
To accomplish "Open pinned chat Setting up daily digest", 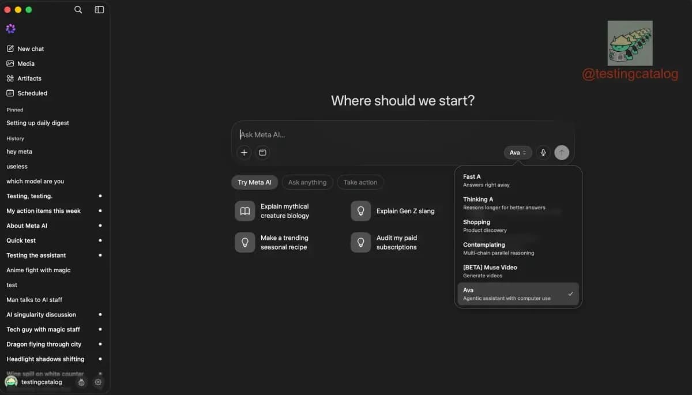I will point(38,123).
